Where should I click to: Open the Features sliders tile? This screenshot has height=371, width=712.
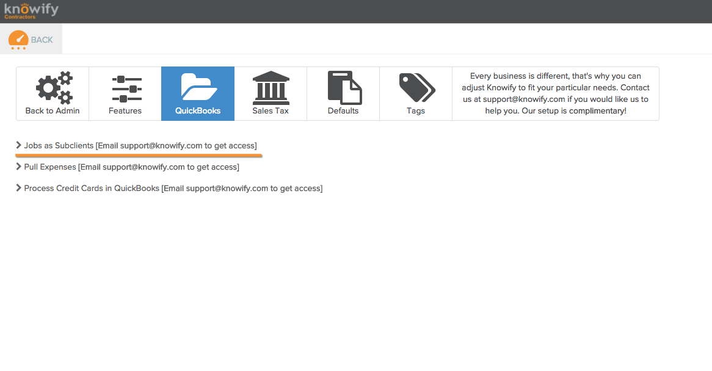(x=125, y=94)
